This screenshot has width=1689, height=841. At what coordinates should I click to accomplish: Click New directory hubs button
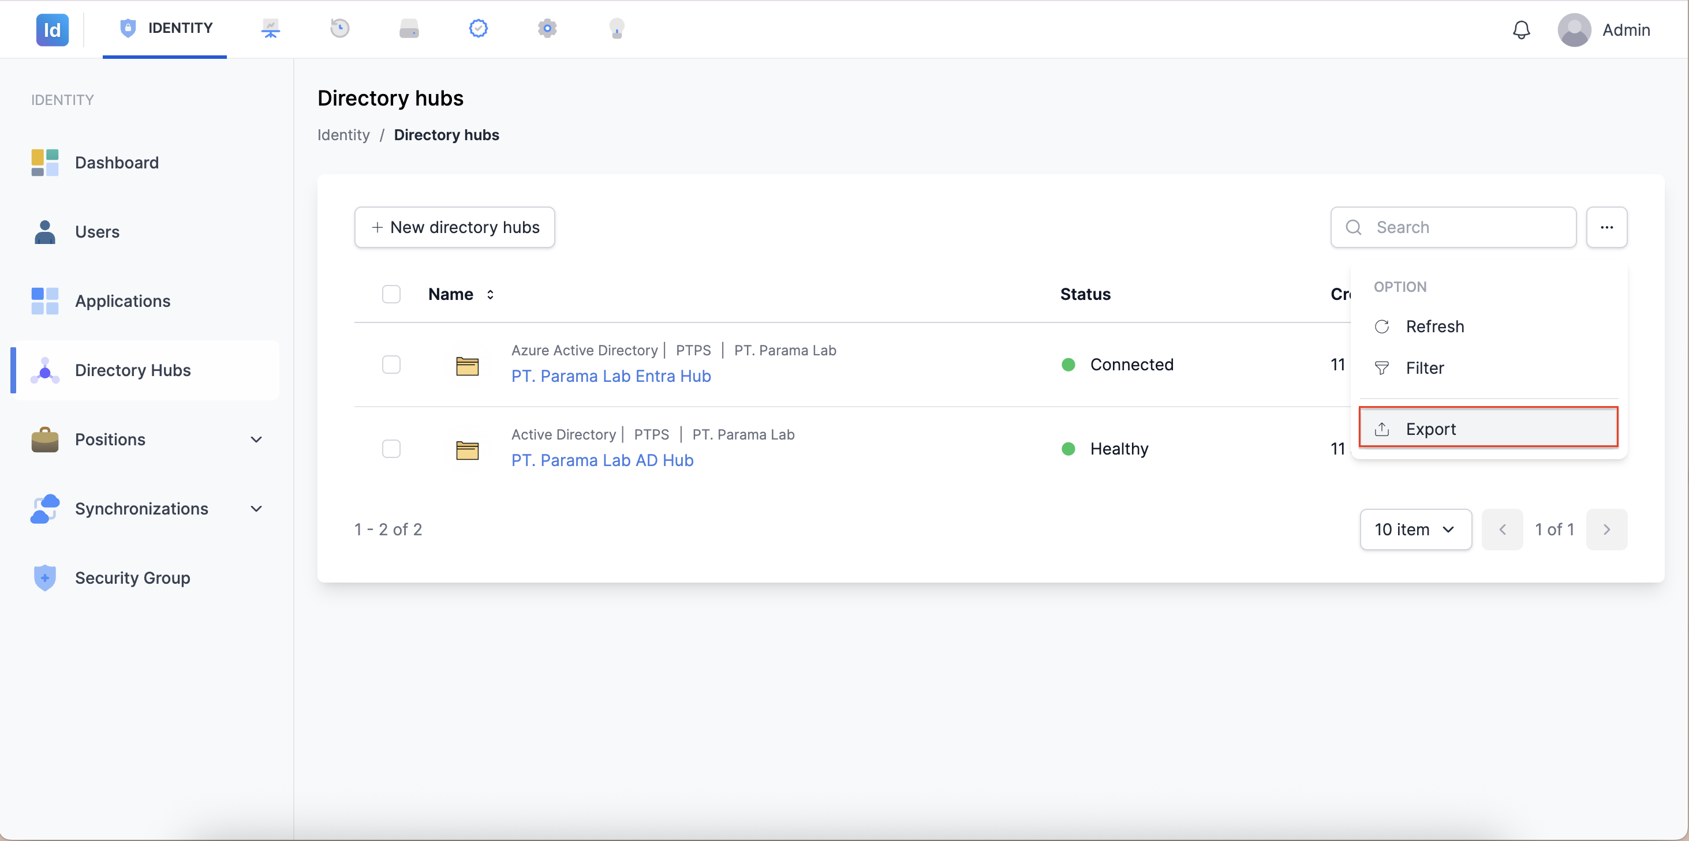(454, 227)
